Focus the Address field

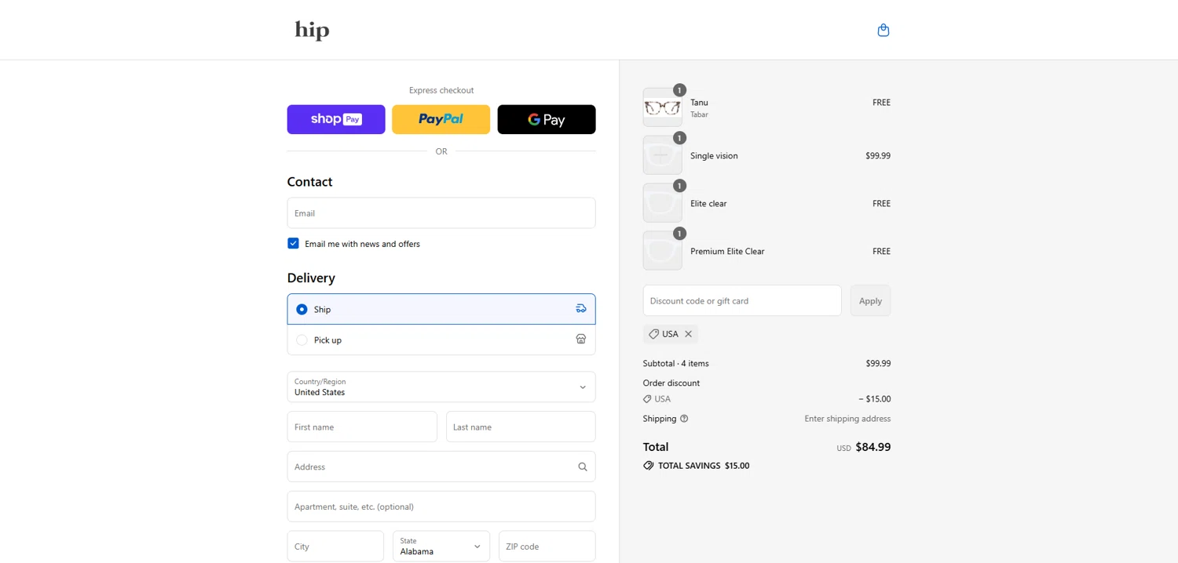point(441,467)
